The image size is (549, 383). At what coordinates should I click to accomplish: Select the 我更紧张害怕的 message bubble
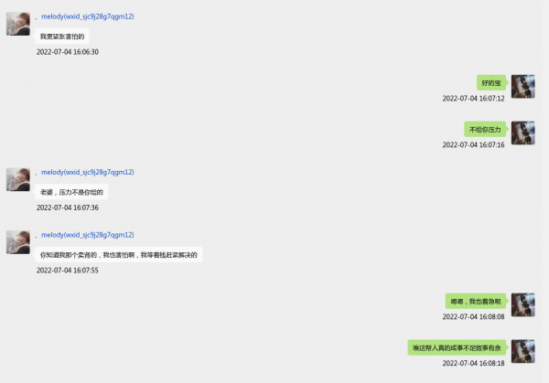[x=62, y=37]
